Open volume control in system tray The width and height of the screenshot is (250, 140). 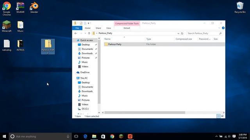[x=229, y=136]
